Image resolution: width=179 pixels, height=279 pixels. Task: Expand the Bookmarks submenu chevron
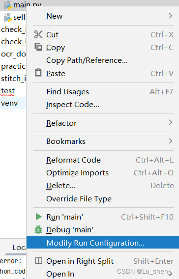point(171,141)
